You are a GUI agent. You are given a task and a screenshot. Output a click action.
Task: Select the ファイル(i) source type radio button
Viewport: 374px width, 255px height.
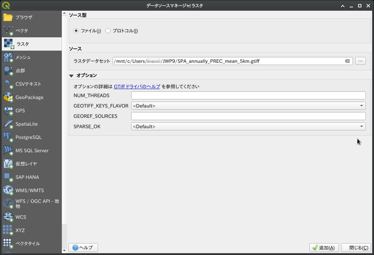click(76, 31)
